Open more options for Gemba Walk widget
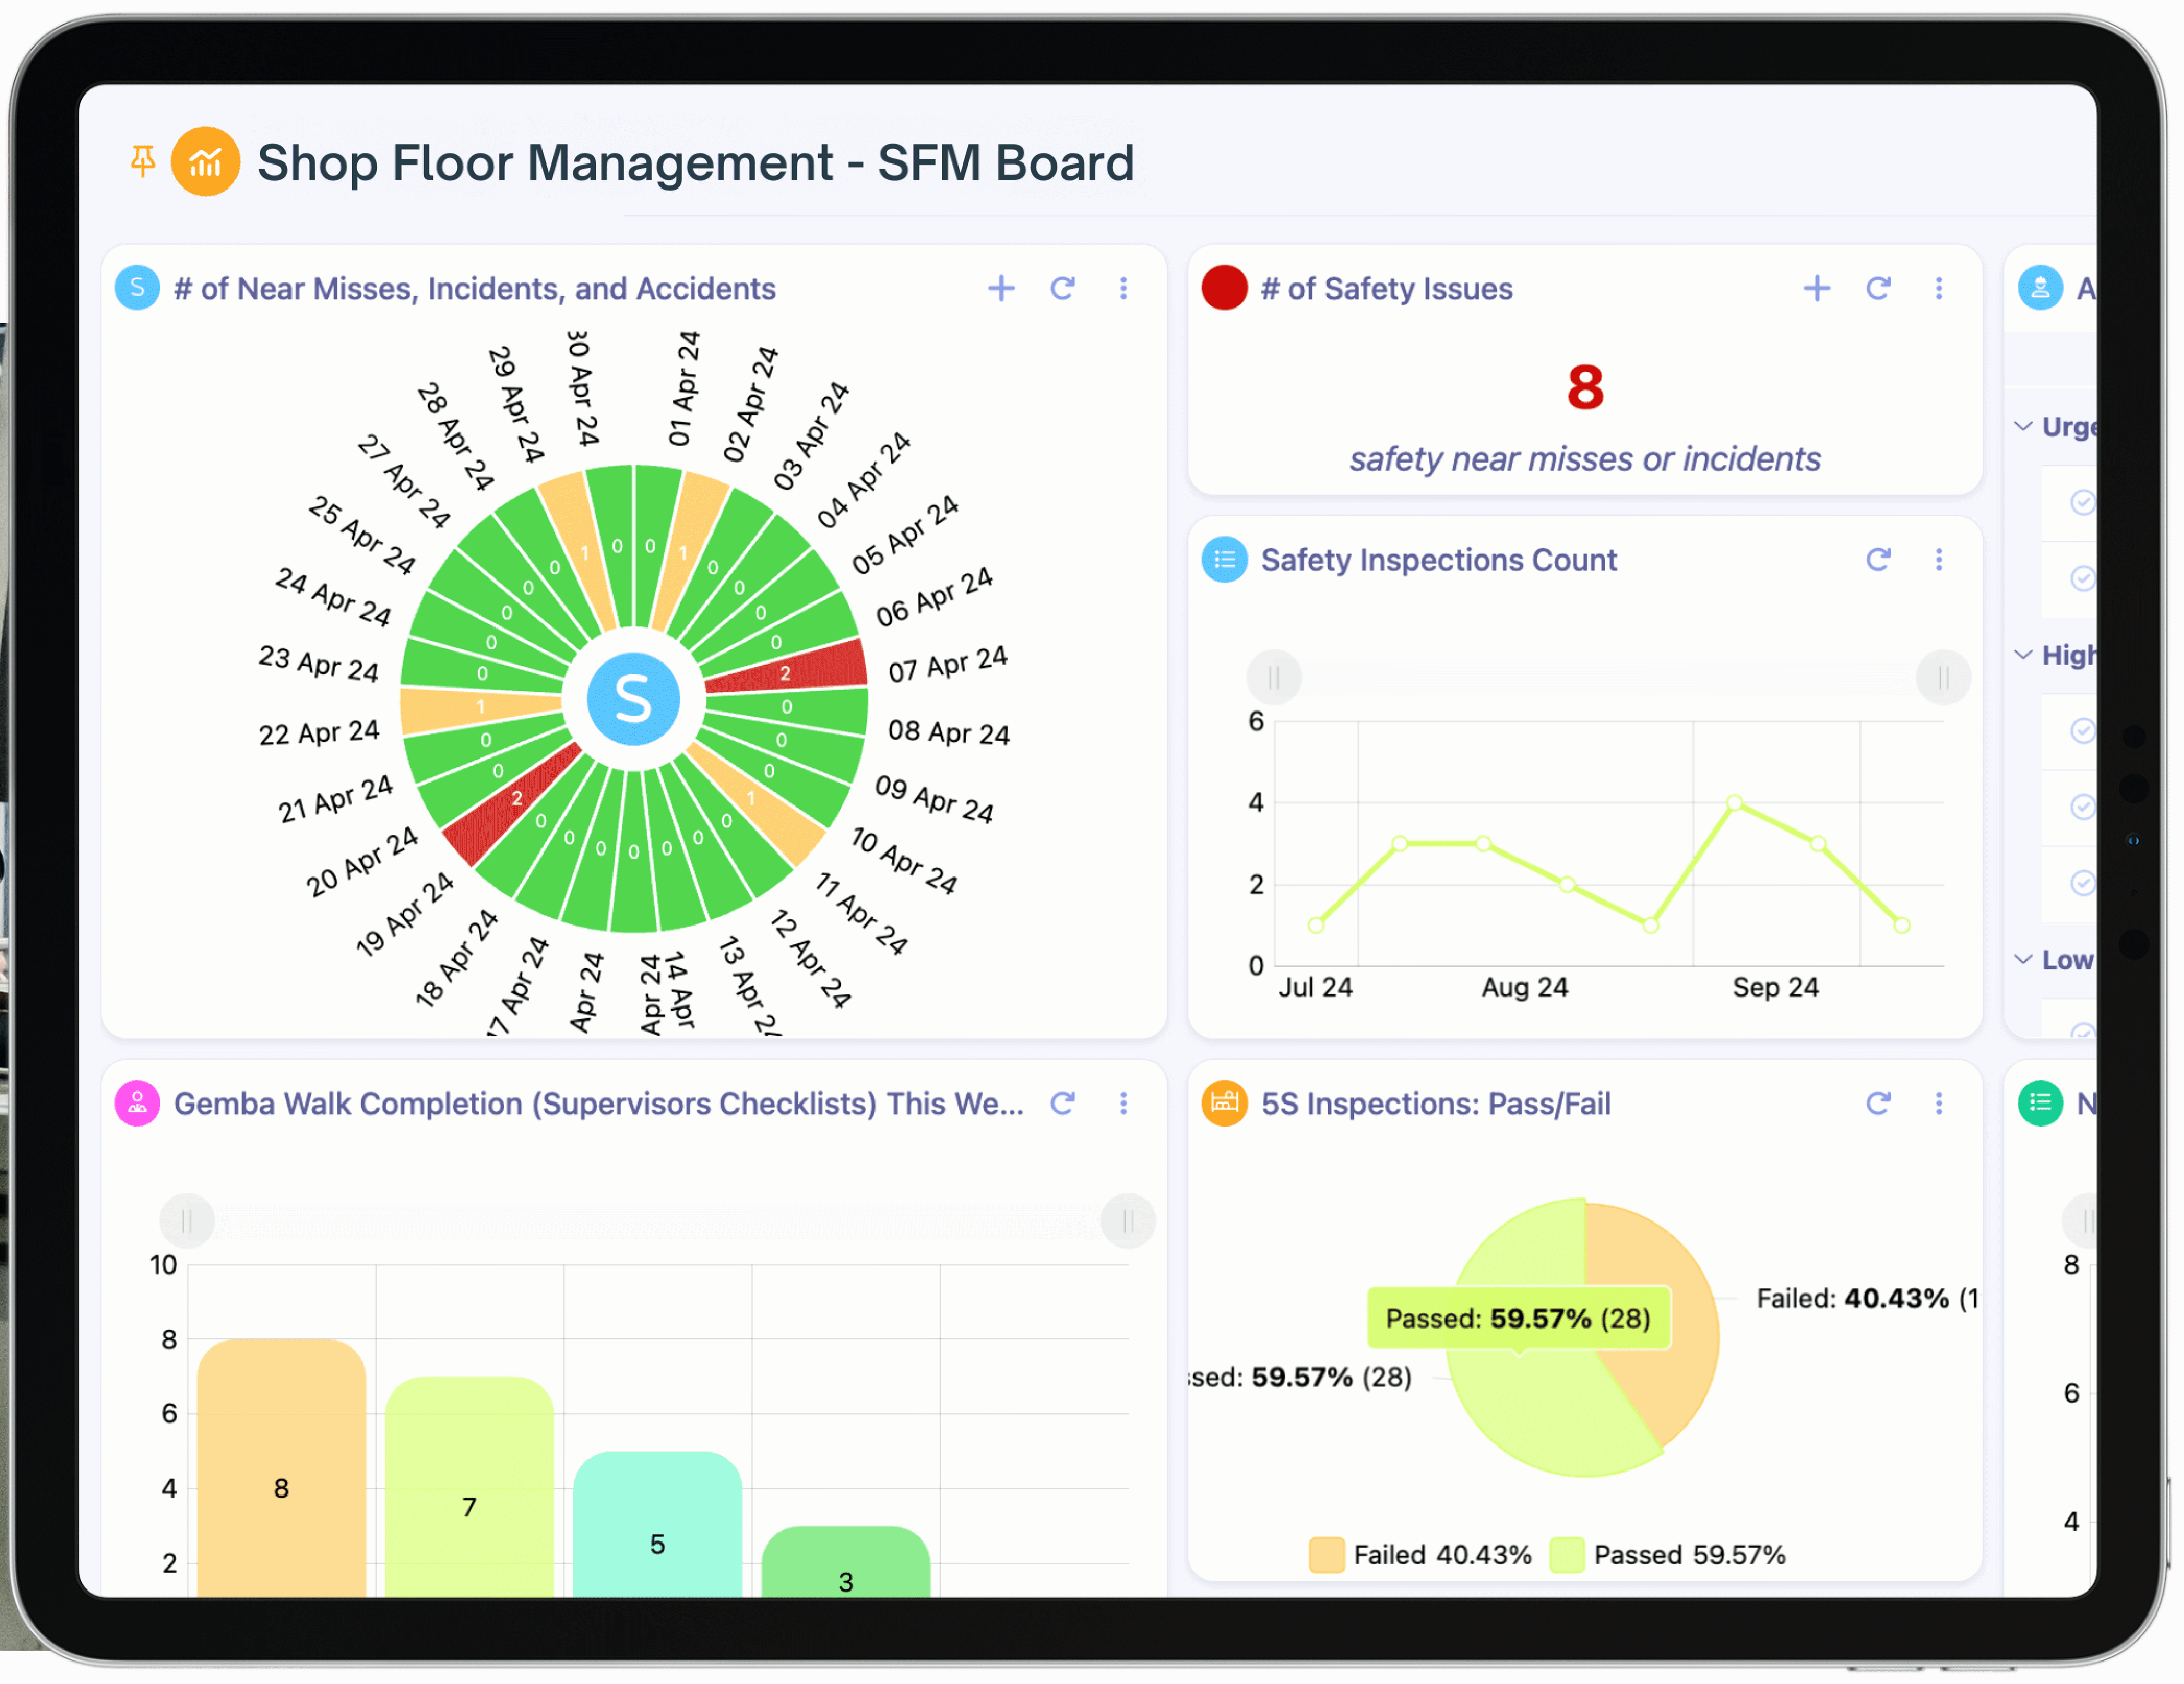This screenshot has height=1684, width=2184. (x=1124, y=1103)
